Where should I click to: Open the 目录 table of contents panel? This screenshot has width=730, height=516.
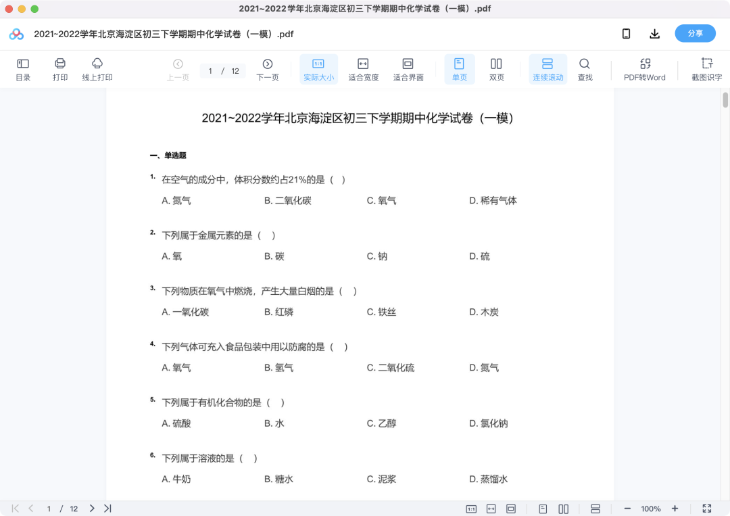tap(23, 70)
